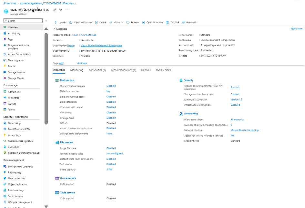Image resolution: width=305 pixels, height=208 pixels.
Task: Click Resource group move link
Action: (74, 35)
